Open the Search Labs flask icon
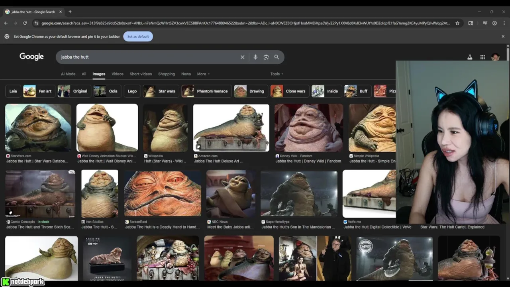510x287 pixels. tap(470, 57)
